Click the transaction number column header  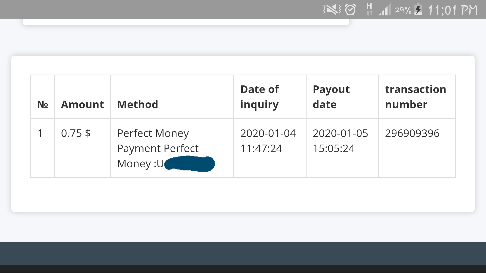415,97
